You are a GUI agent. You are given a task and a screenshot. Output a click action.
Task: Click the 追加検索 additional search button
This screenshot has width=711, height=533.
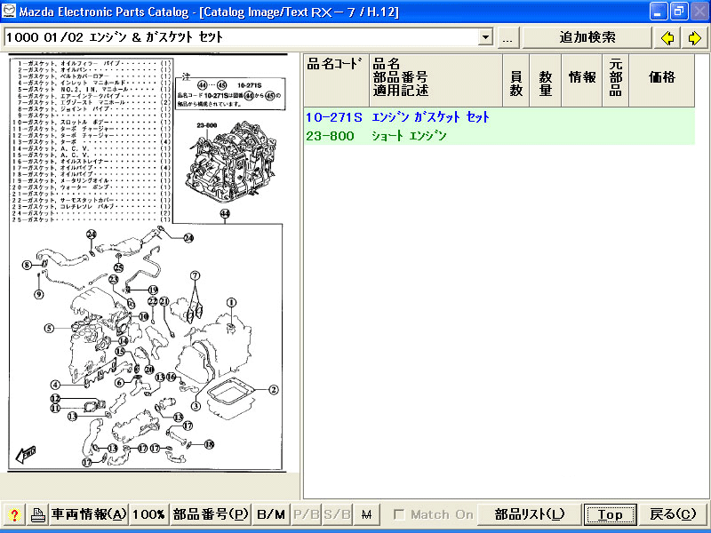pos(587,38)
